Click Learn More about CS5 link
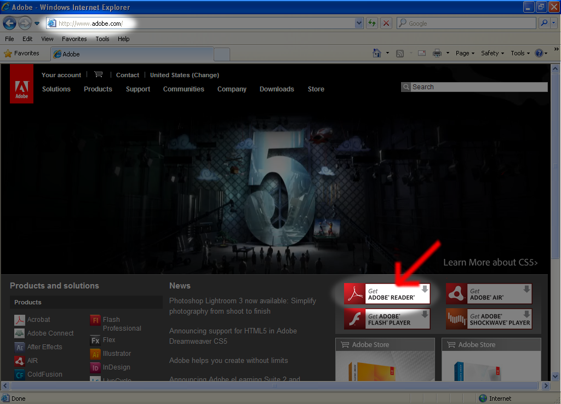Viewport: 561px width, 404px height. pyautogui.click(x=490, y=262)
